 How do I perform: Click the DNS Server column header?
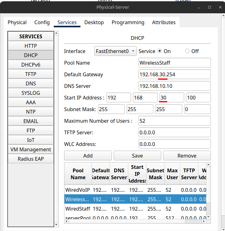tap(119, 174)
